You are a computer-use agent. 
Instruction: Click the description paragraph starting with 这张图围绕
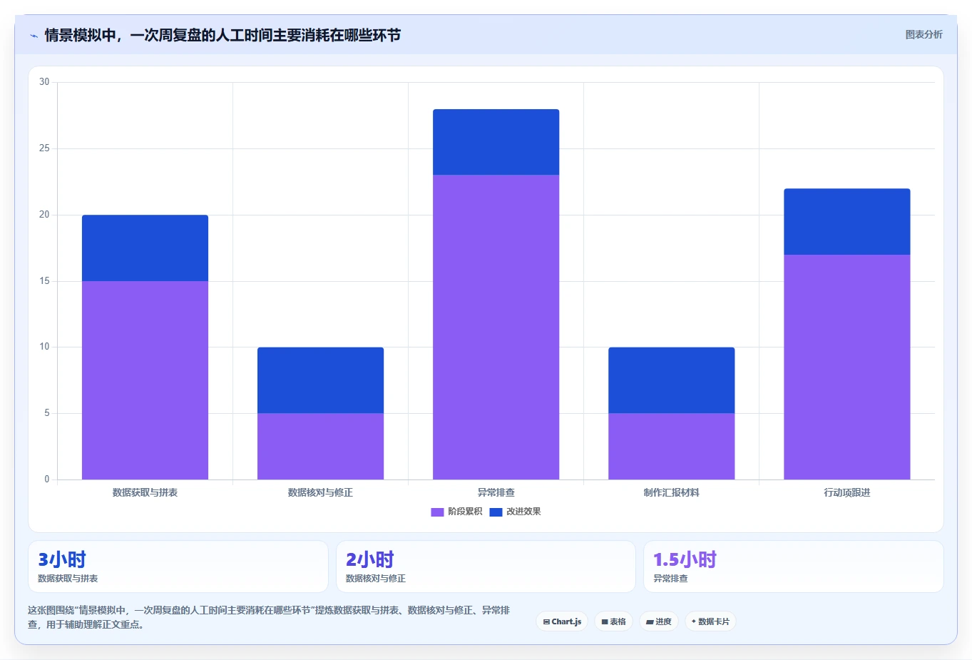[x=269, y=617]
